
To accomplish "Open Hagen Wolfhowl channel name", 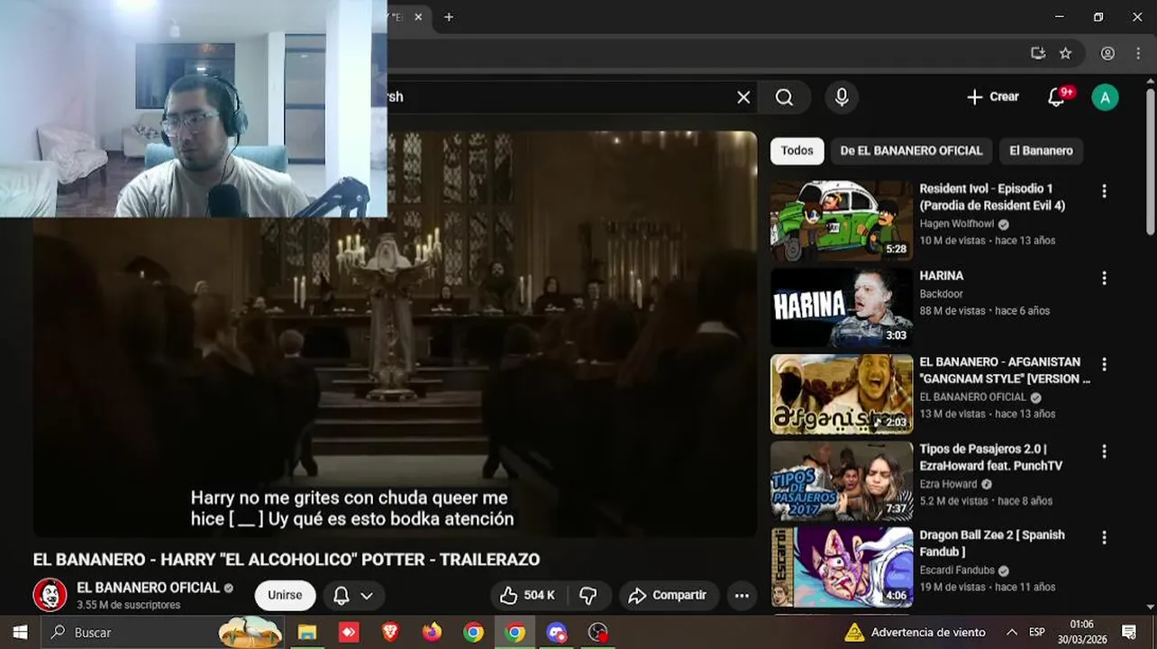I will tap(957, 224).
